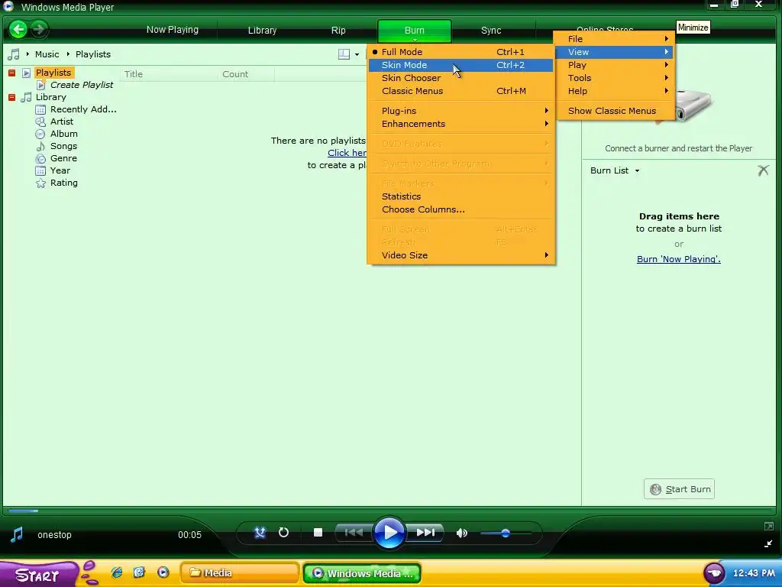Image resolution: width=782 pixels, height=587 pixels.
Task: Collapse the Playlists tree node
Action: 12,73
